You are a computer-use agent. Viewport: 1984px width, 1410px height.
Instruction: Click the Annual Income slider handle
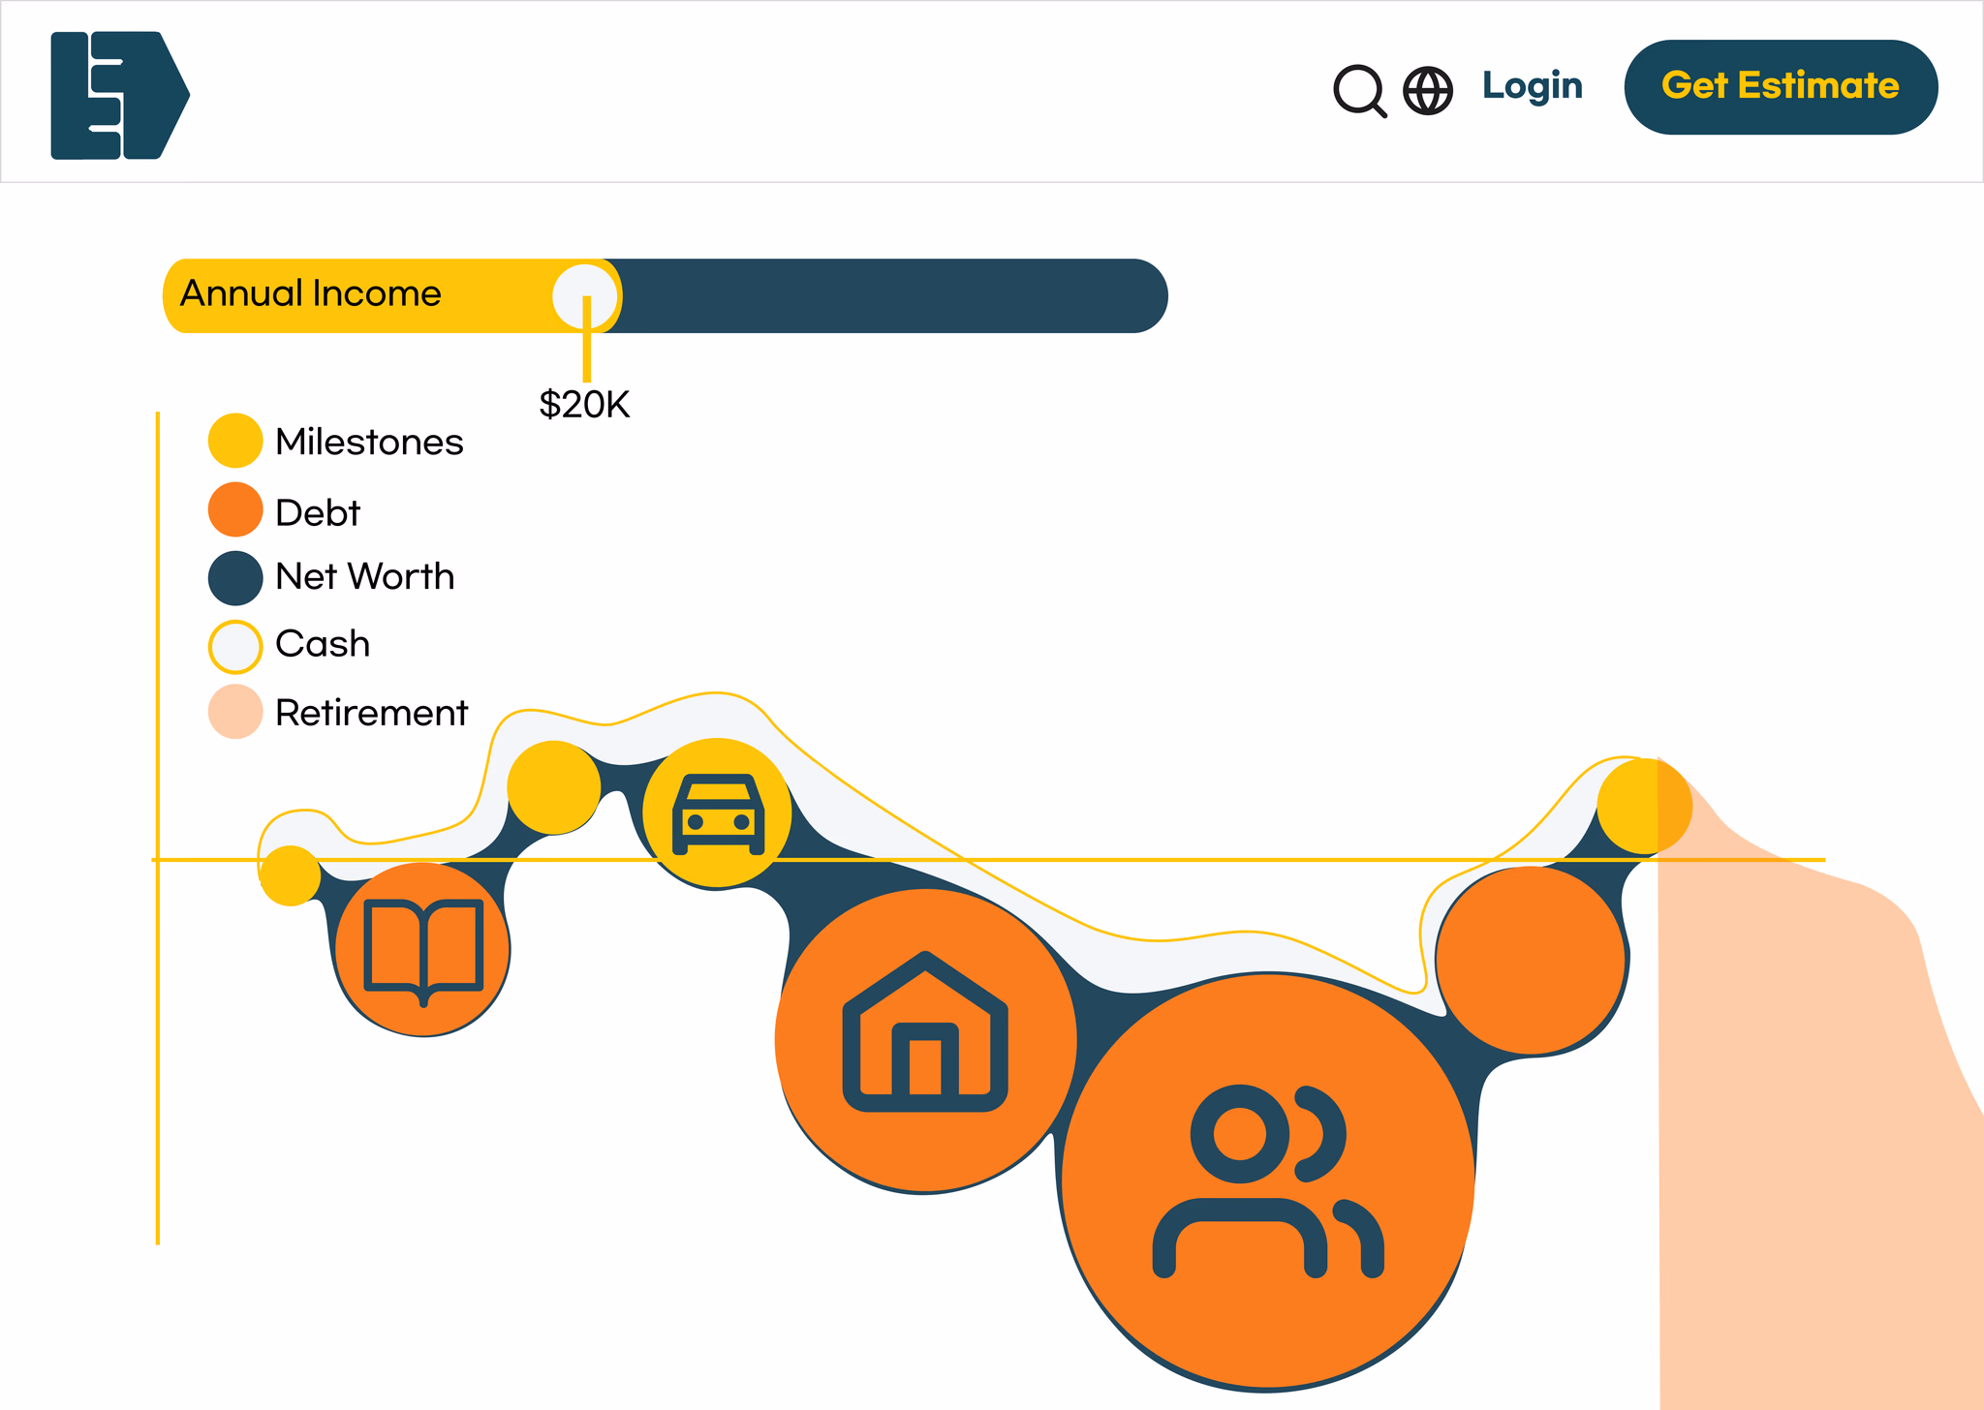coord(585,295)
